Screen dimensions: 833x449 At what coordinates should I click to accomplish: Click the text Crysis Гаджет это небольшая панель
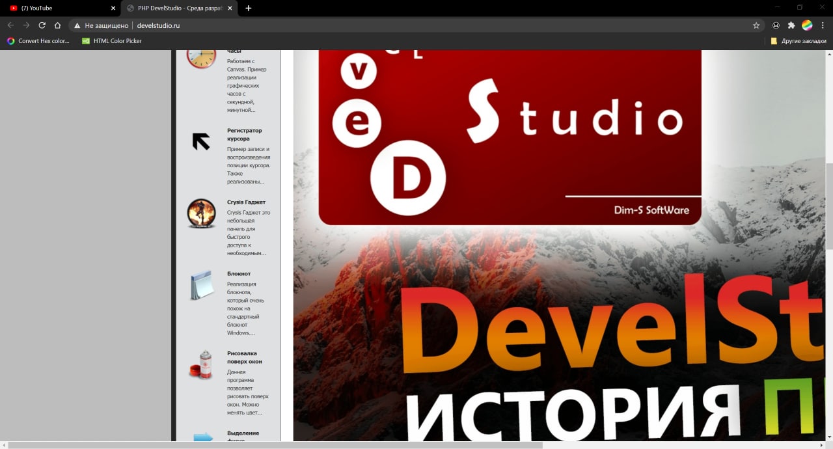(x=249, y=233)
